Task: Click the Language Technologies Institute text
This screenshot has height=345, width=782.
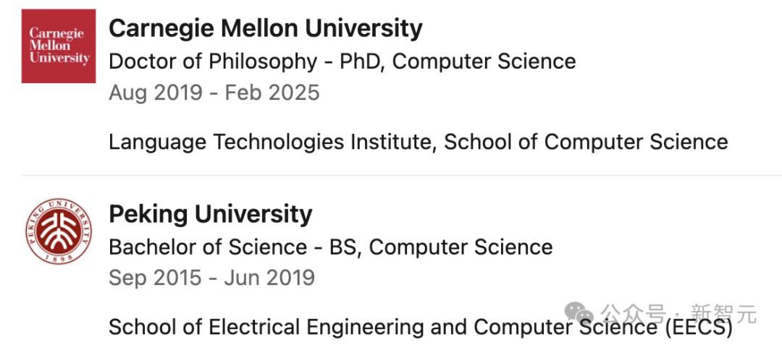Action: tap(270, 142)
